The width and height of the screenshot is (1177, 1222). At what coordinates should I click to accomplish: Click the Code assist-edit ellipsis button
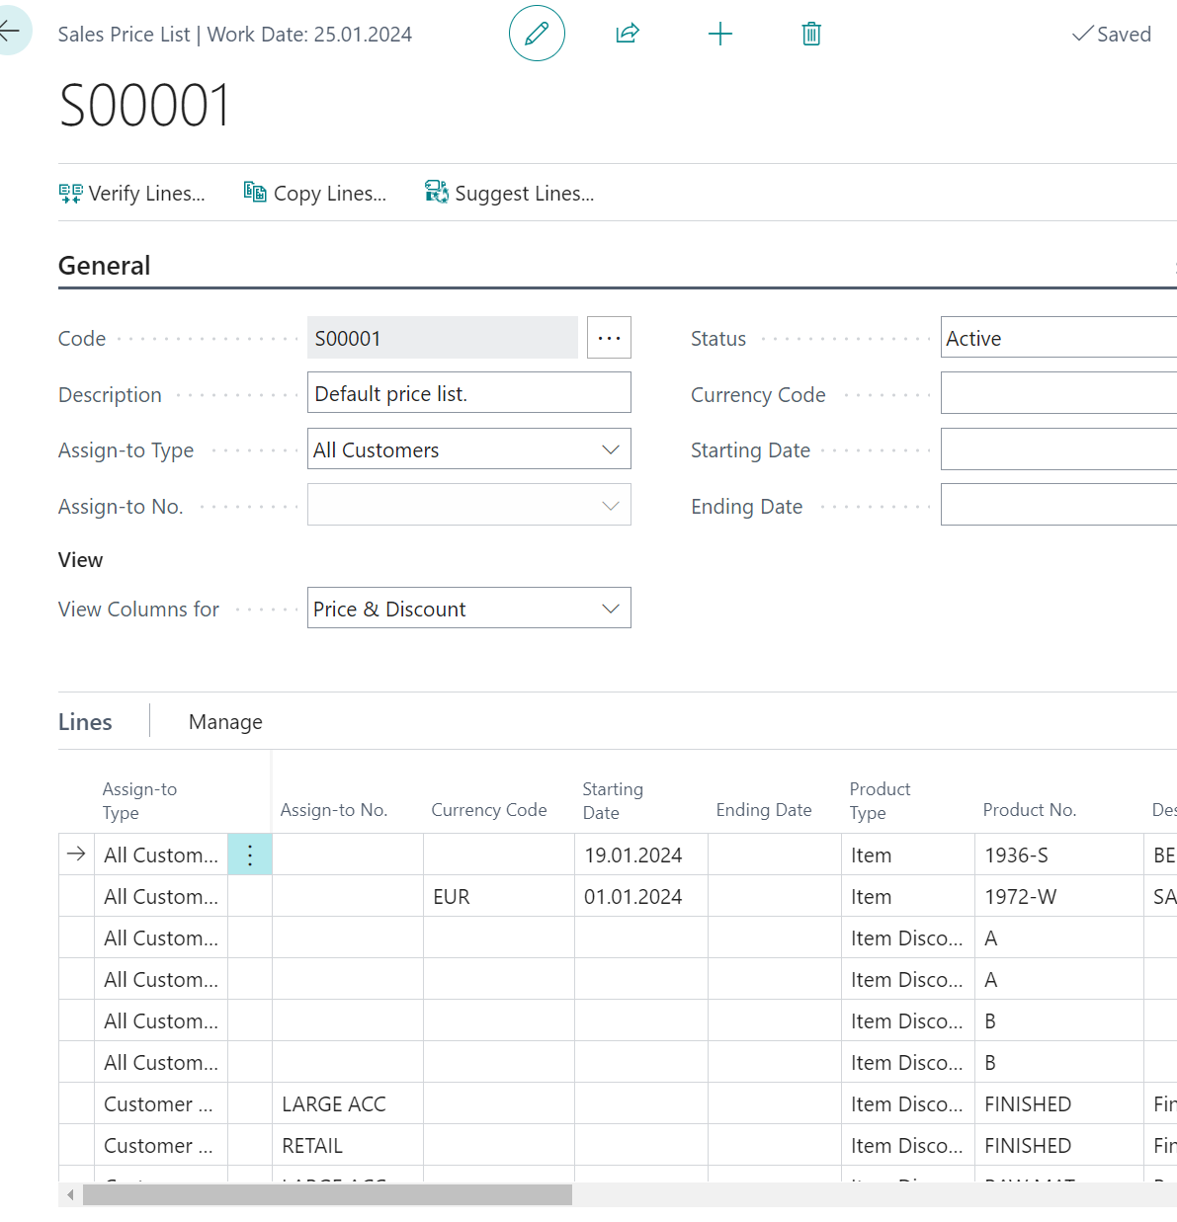tap(609, 338)
